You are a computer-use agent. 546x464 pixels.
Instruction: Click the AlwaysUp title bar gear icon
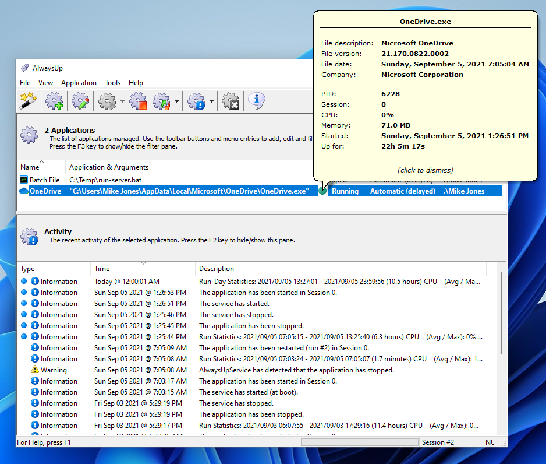click(x=24, y=68)
